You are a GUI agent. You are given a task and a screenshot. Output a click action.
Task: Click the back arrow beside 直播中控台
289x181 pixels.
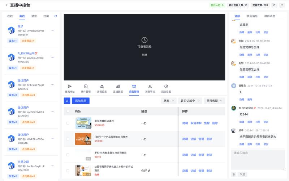[x=6, y=5]
